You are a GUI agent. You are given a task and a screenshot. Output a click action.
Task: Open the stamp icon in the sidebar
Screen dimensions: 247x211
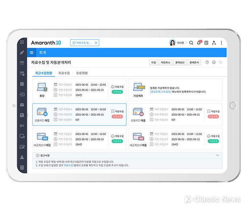(x=22, y=115)
